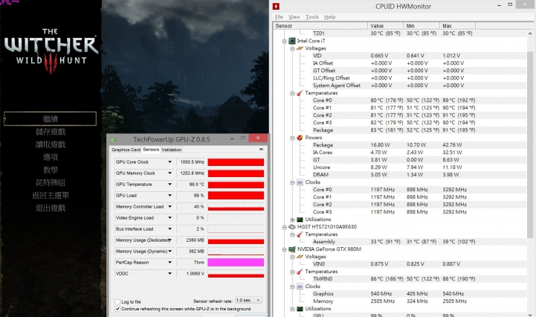Open the Tools menu in HWMonitor

point(311,17)
